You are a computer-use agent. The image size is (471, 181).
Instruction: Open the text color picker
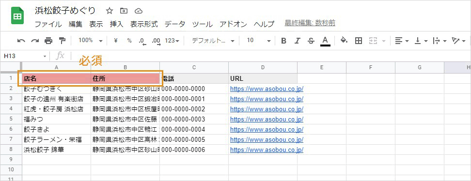pos(325,41)
